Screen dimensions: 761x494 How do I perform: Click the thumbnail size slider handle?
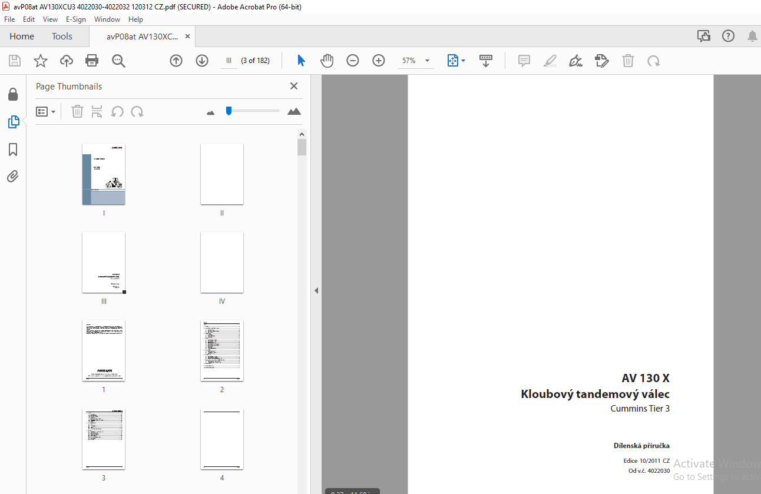pyautogui.click(x=229, y=111)
